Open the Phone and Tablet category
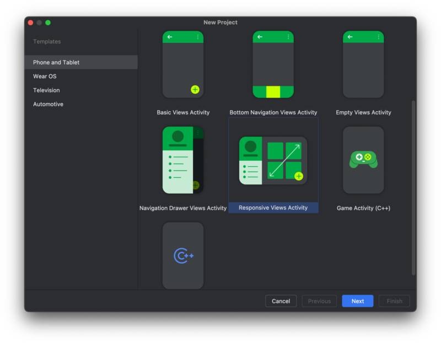Image resolution: width=441 pixels, height=344 pixels. pos(56,62)
